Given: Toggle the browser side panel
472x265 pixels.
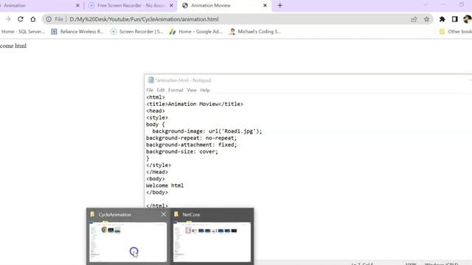Looking at the screenshot, I should click(455, 19).
